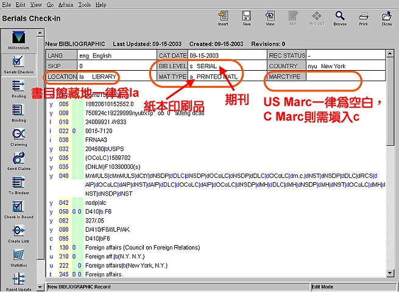399x292 pixels.
Task: Open the Tools menu
Action: click(84, 4)
